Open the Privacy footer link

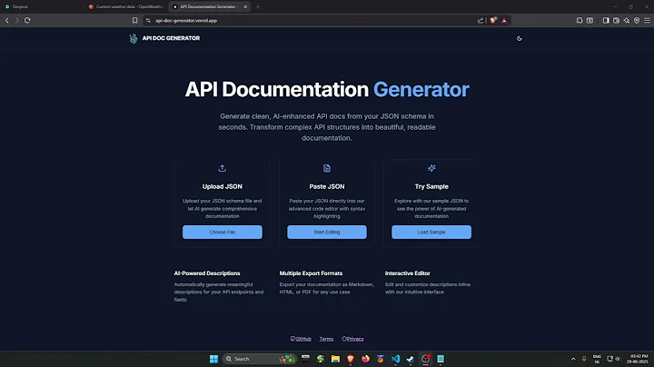(x=352, y=339)
